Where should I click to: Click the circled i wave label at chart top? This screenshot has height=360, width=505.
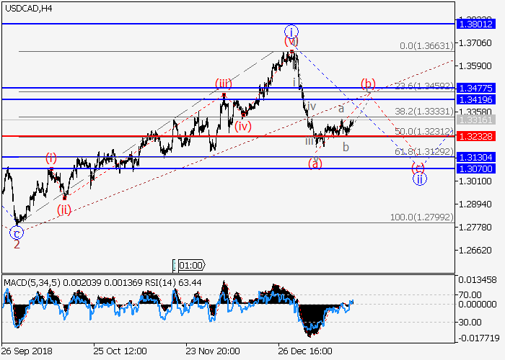coord(290,32)
